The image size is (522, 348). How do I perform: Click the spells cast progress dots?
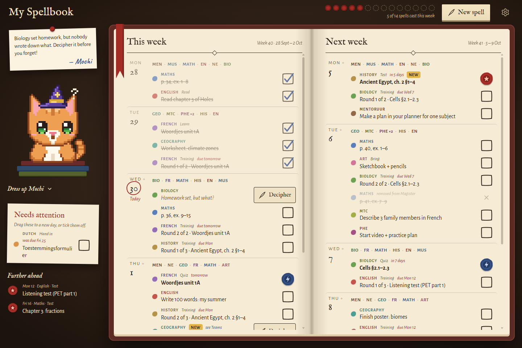[x=380, y=8]
